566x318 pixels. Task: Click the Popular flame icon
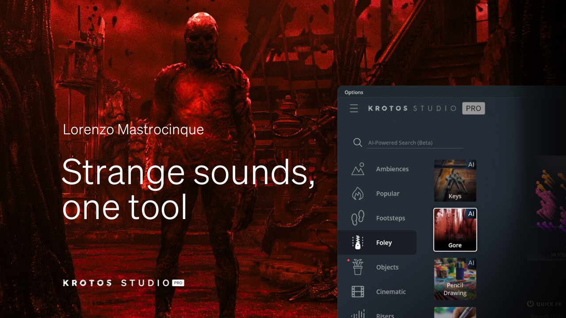coord(358,193)
